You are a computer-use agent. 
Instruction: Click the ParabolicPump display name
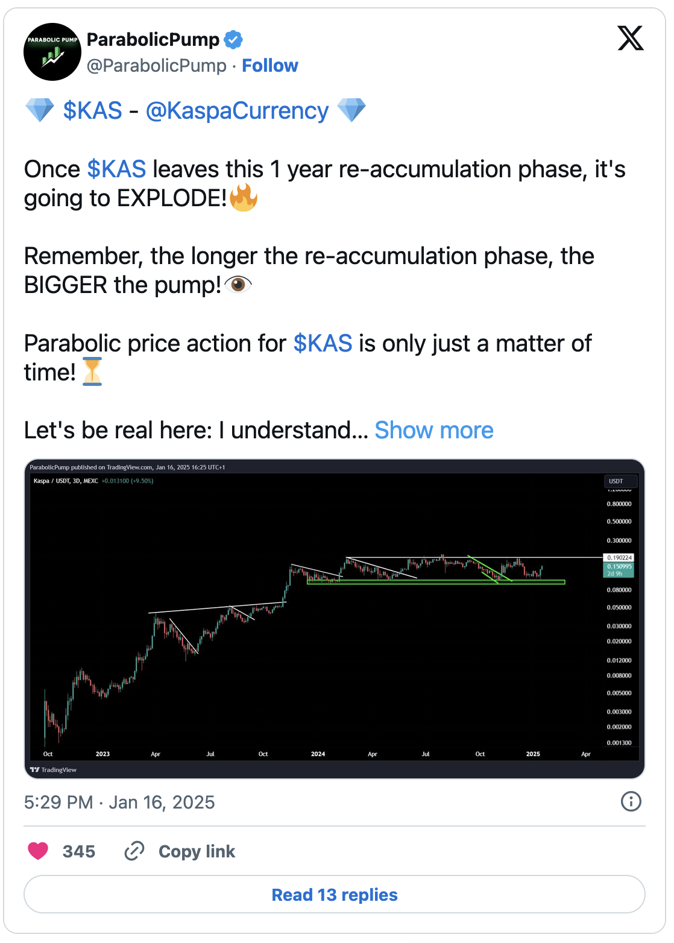tap(153, 40)
